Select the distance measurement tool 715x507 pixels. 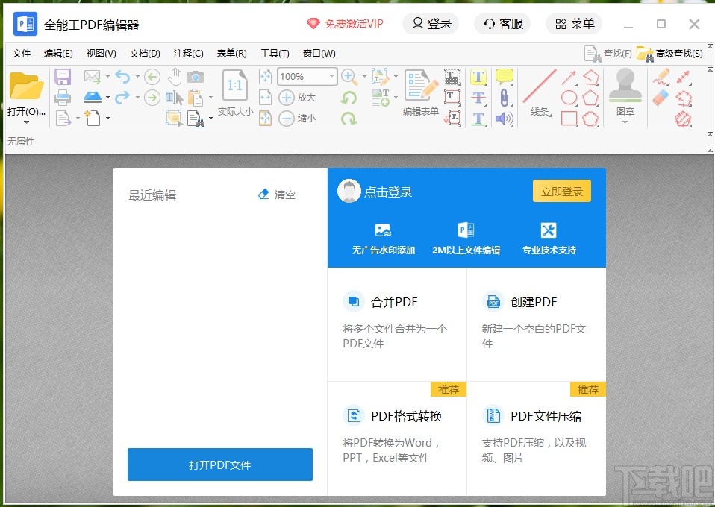coord(683,77)
